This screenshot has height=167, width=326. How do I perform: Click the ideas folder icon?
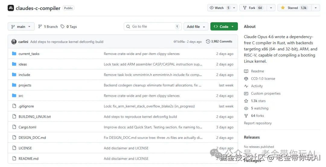[14, 64]
